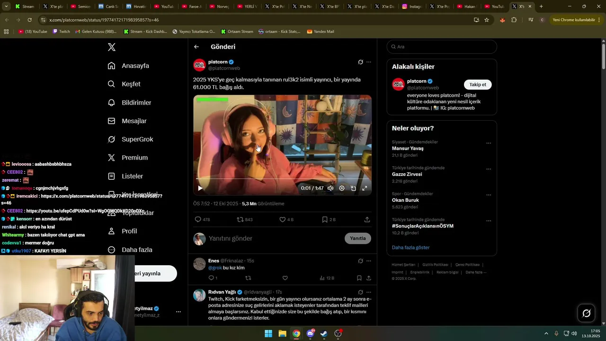Open more options for Gazze Zirvesi trend
This screenshot has height=341, width=606.
click(x=489, y=169)
